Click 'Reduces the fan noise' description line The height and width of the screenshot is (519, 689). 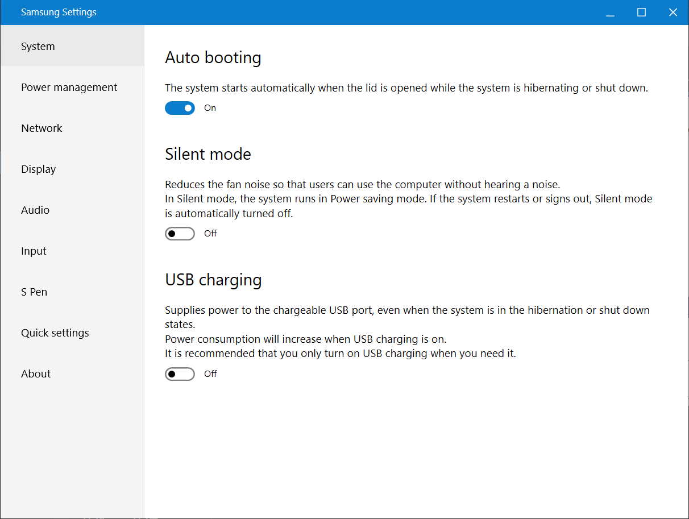click(363, 185)
